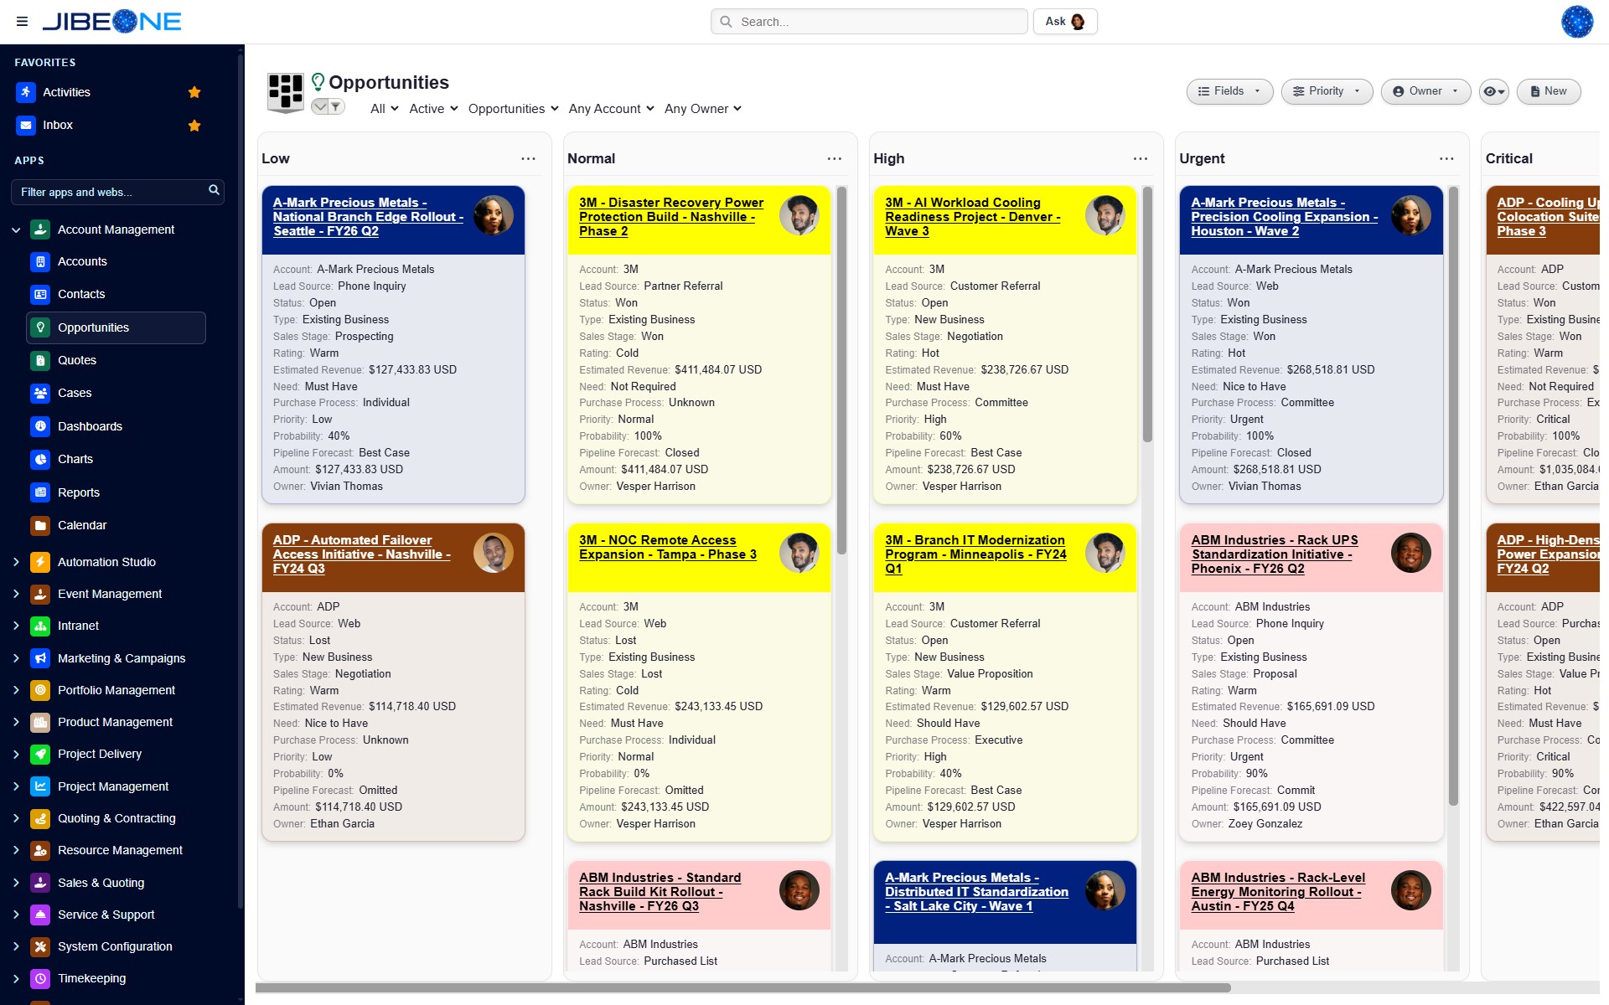Open the Cases app
This screenshot has height=1005, width=1609.
coord(75,393)
